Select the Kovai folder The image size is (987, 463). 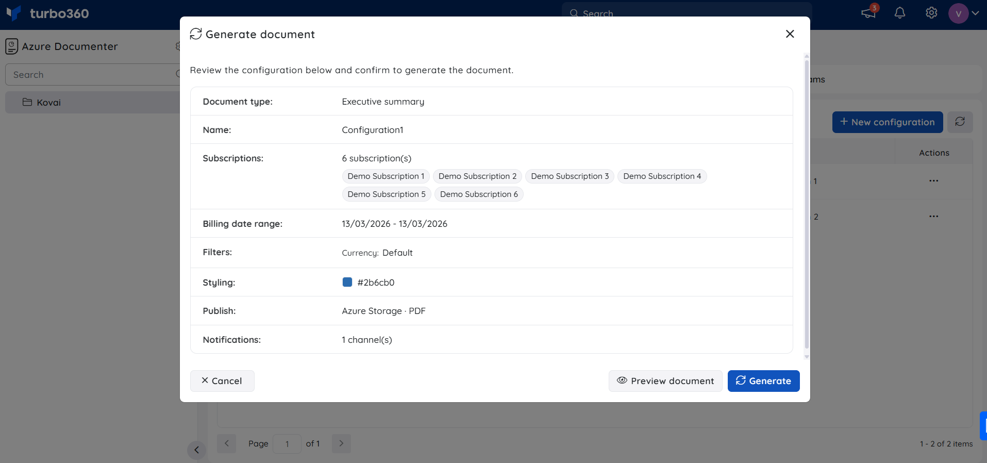click(x=93, y=103)
